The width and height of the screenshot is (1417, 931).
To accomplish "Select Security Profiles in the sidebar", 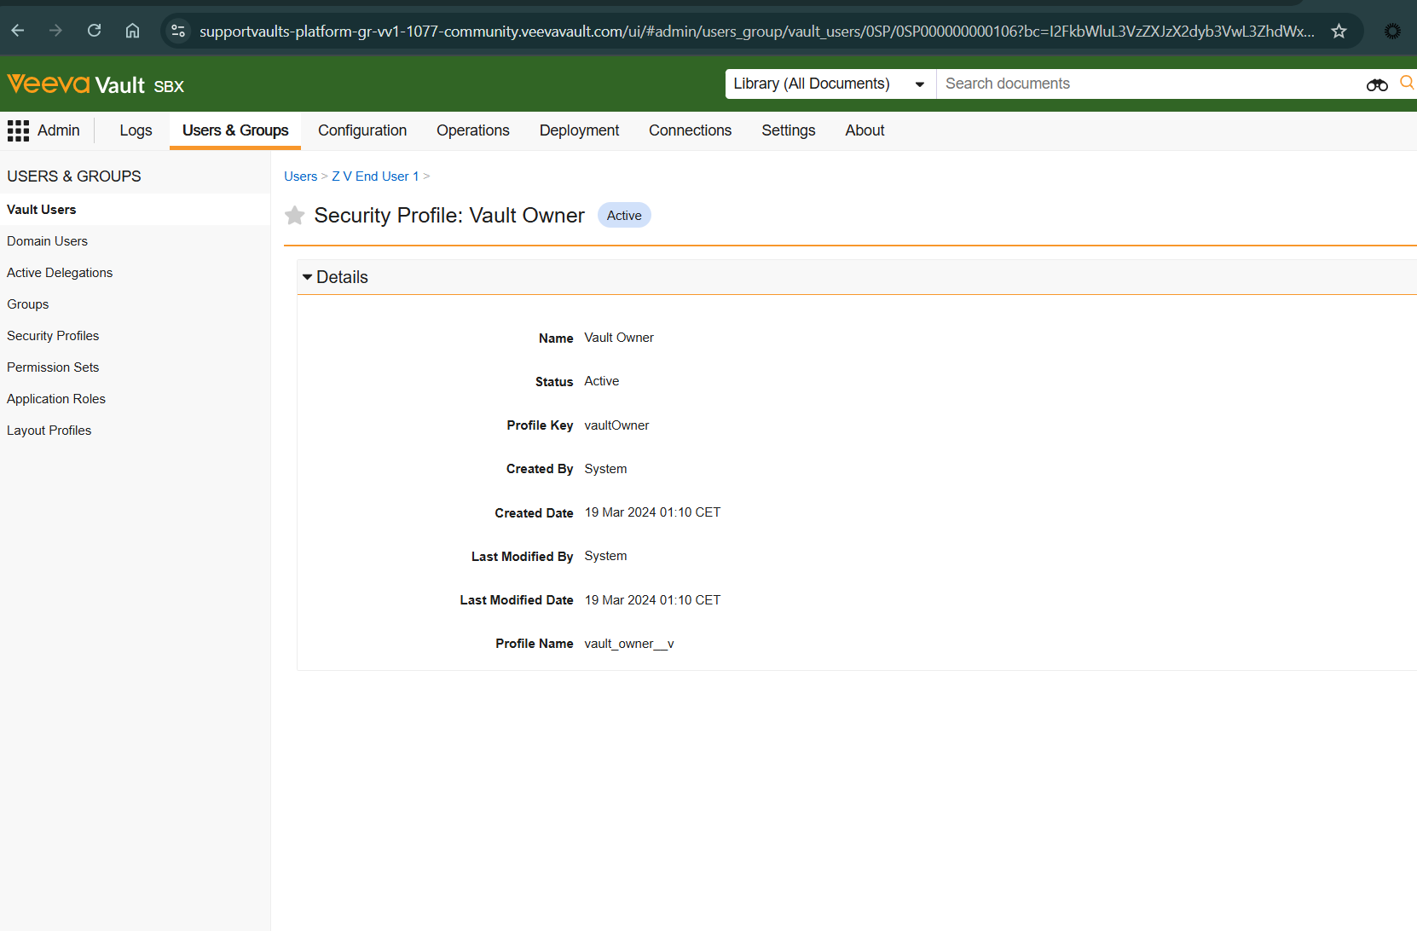I will pyautogui.click(x=53, y=336).
